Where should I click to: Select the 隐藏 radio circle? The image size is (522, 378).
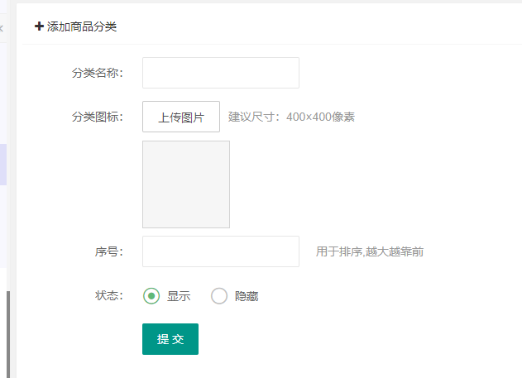coord(219,296)
